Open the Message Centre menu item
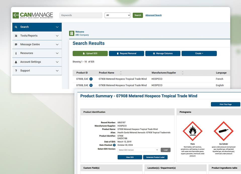Viewport: 241px width, 174px height. point(37,44)
